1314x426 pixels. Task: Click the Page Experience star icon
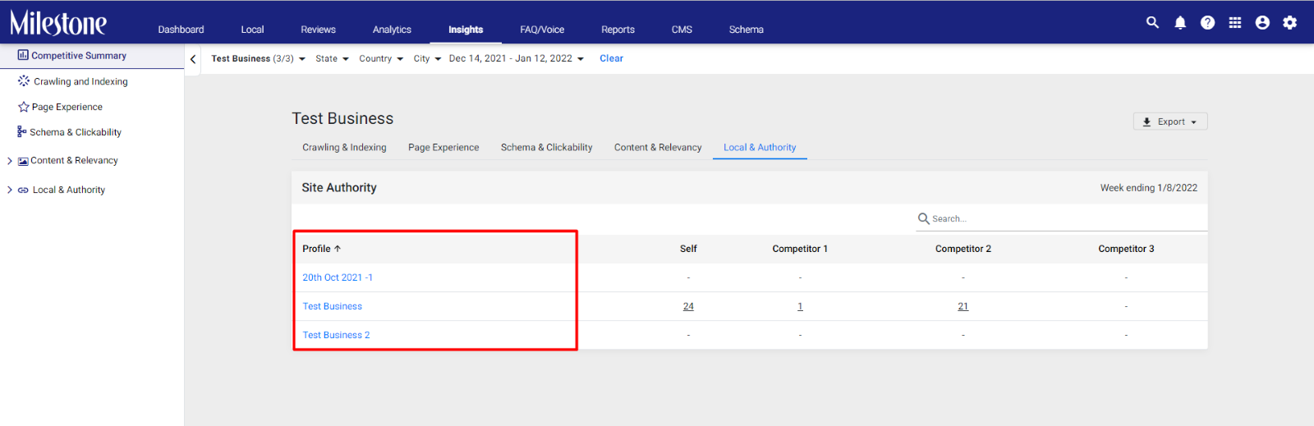coord(24,107)
